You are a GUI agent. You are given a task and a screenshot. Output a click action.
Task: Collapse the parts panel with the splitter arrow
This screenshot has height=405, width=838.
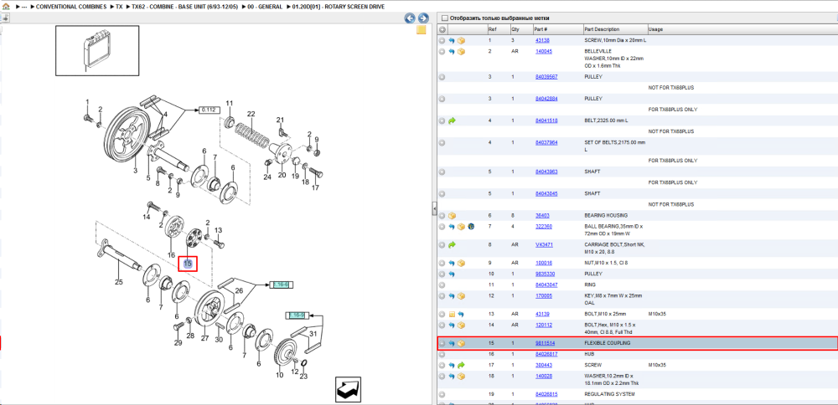tap(434, 210)
